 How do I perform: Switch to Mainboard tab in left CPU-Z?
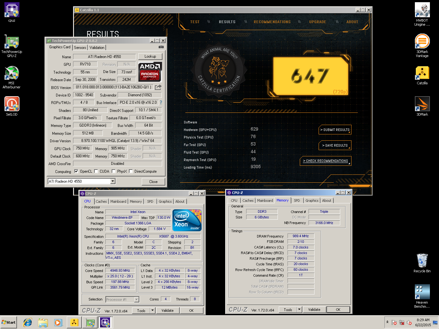[118, 201]
